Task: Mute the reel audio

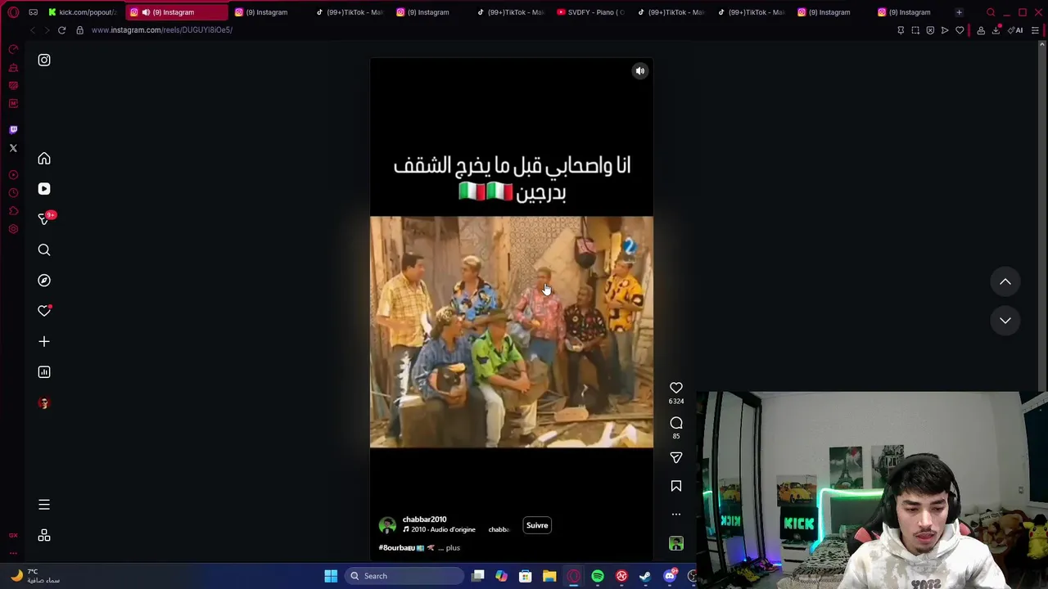Action: (640, 71)
